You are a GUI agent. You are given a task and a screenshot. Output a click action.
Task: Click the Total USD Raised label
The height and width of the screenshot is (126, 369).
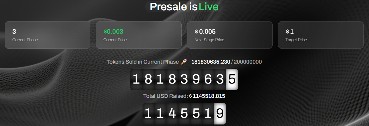coord(166,96)
